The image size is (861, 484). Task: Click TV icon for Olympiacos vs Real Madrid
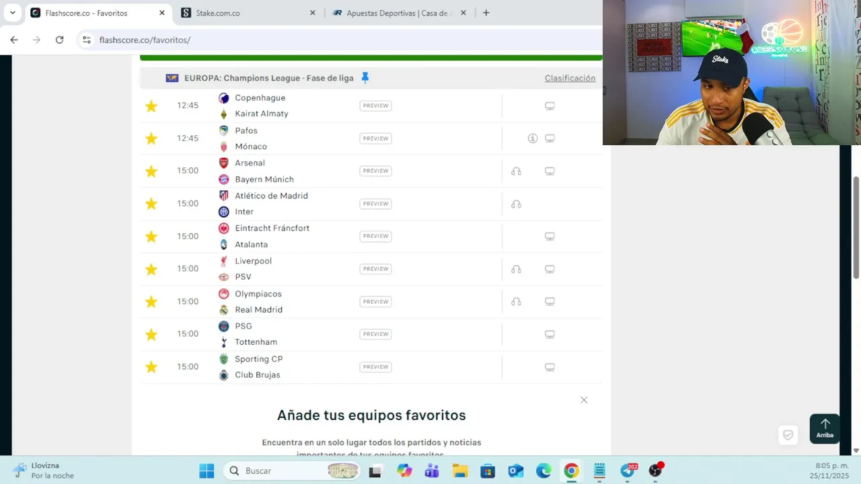(x=550, y=302)
